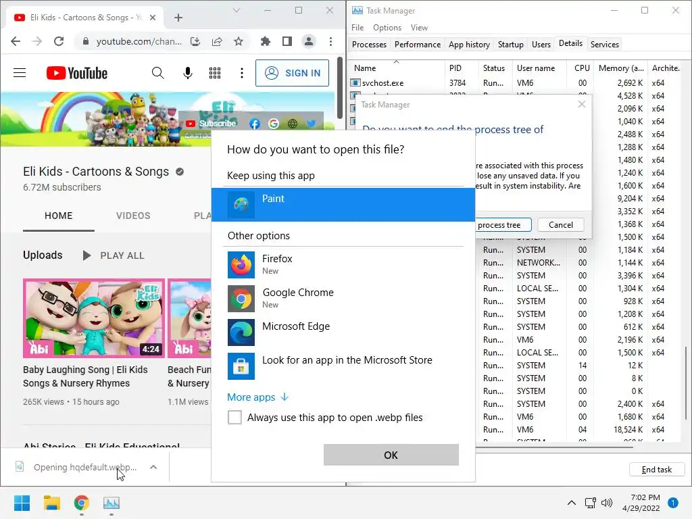Image resolution: width=692 pixels, height=519 pixels.
Task: Open Task Manager File menu
Action: (x=357, y=27)
